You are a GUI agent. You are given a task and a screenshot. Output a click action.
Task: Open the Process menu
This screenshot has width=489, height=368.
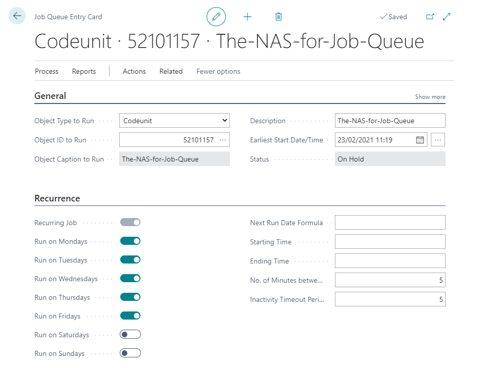pos(46,71)
